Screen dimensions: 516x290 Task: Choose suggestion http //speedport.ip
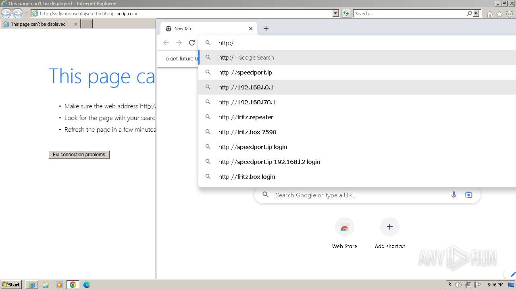(x=357, y=72)
